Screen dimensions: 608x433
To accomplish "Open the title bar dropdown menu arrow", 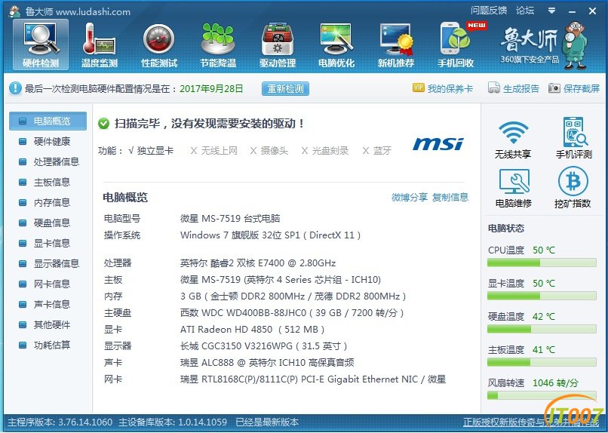I will coord(551,11).
